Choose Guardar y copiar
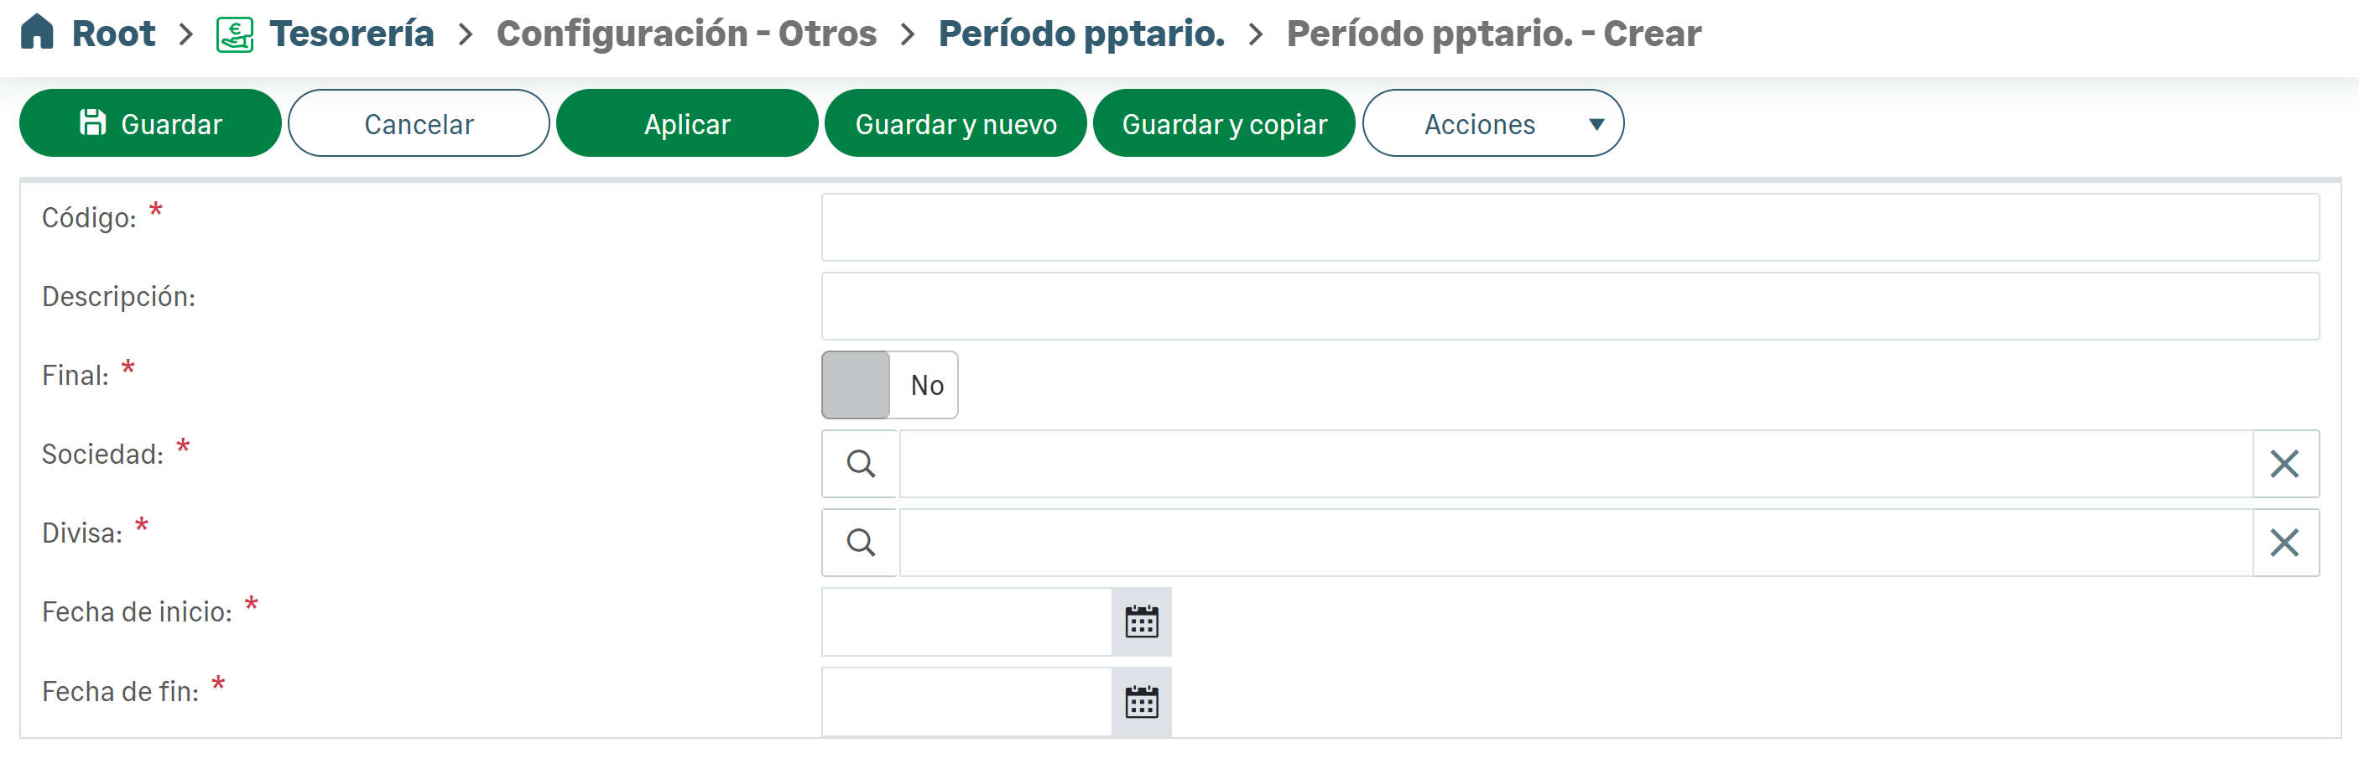Screen dimensions: 2359x759 tap(1222, 123)
